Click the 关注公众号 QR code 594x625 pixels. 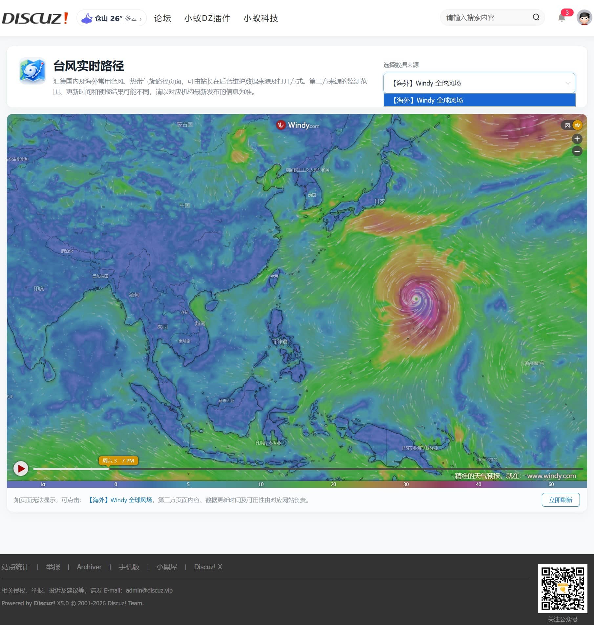[x=562, y=588]
